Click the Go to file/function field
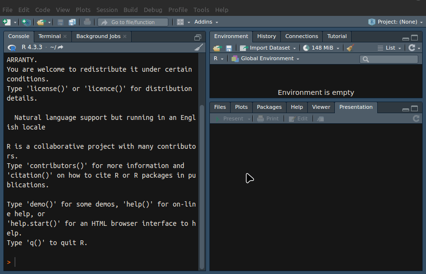The height and width of the screenshot is (274, 426). point(133,22)
